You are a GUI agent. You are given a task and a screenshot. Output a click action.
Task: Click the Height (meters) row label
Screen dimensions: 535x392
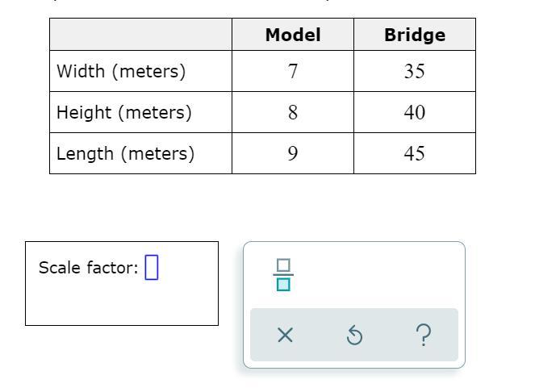[124, 112]
